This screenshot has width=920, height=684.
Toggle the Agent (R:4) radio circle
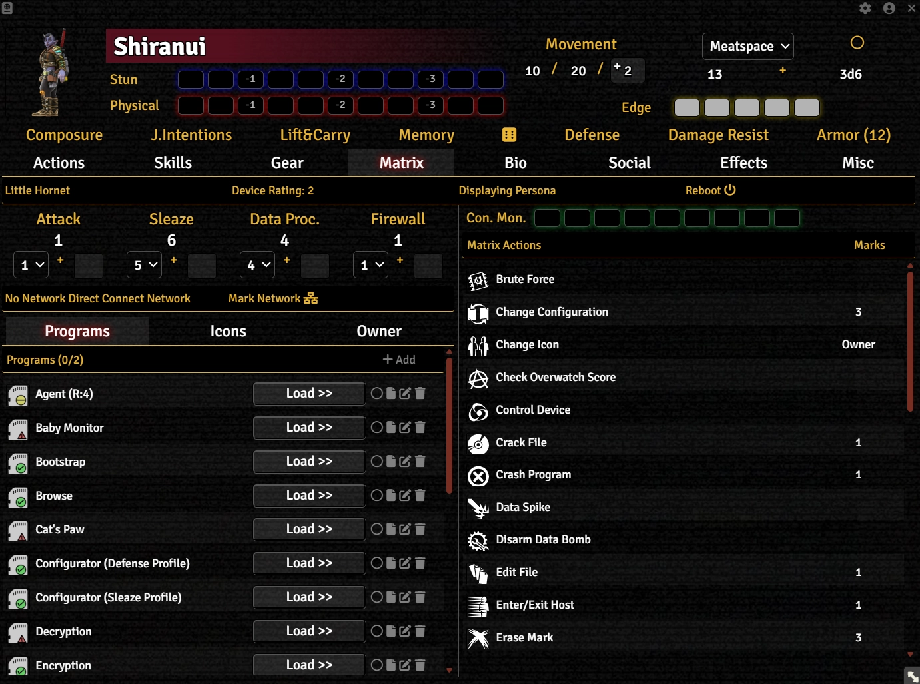tap(377, 394)
